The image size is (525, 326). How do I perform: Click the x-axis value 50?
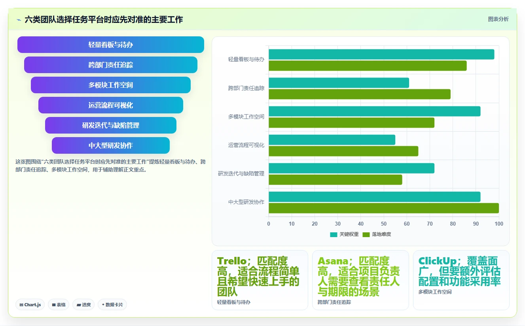384,224
